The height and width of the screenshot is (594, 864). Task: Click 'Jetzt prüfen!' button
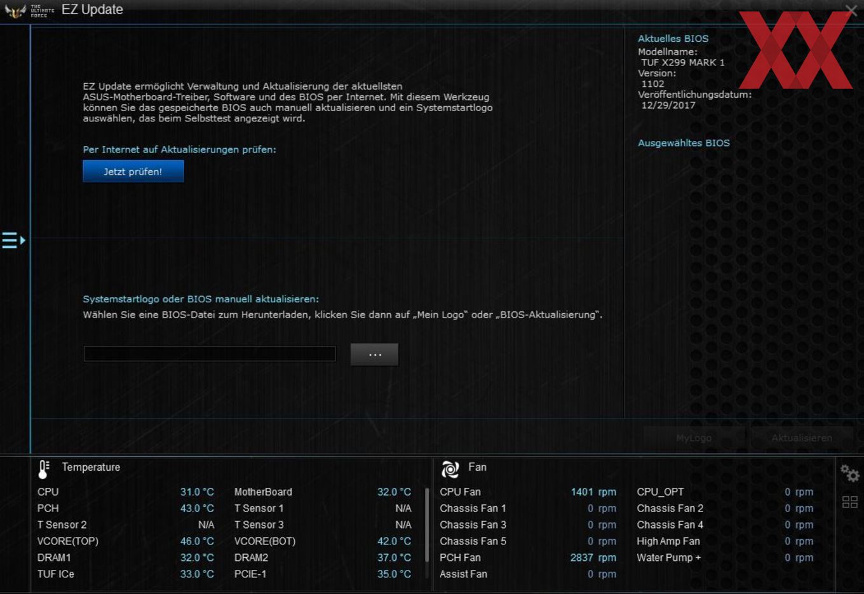(x=133, y=172)
